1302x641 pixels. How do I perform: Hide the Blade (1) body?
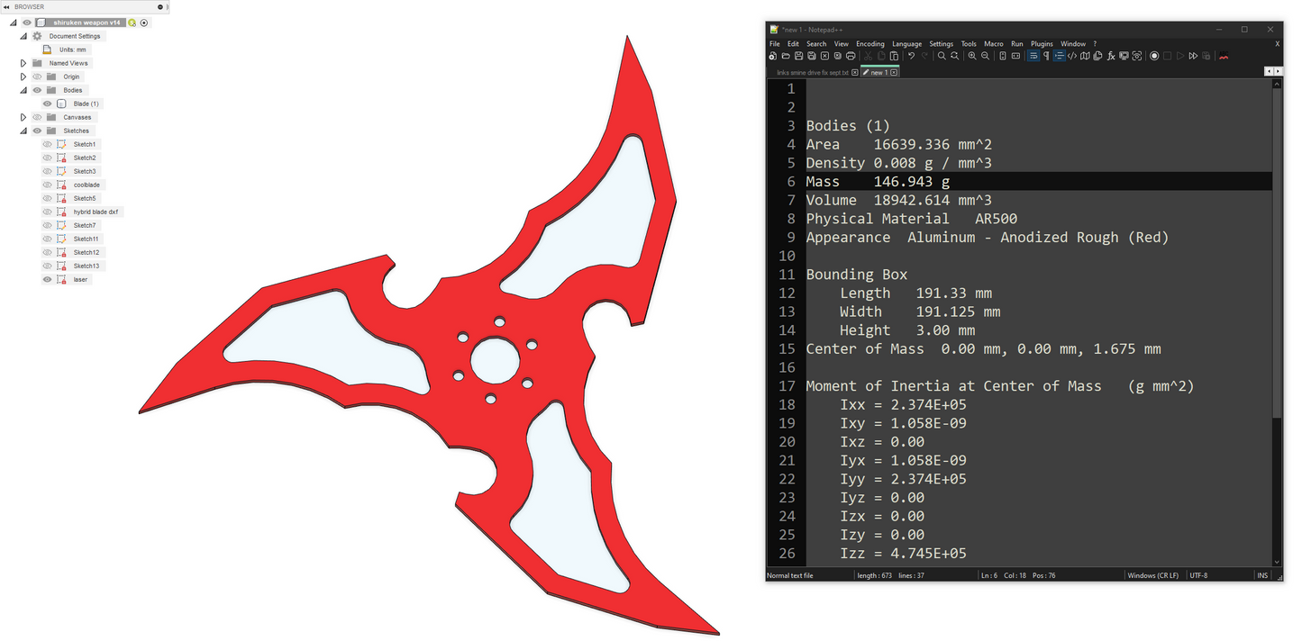coord(48,104)
